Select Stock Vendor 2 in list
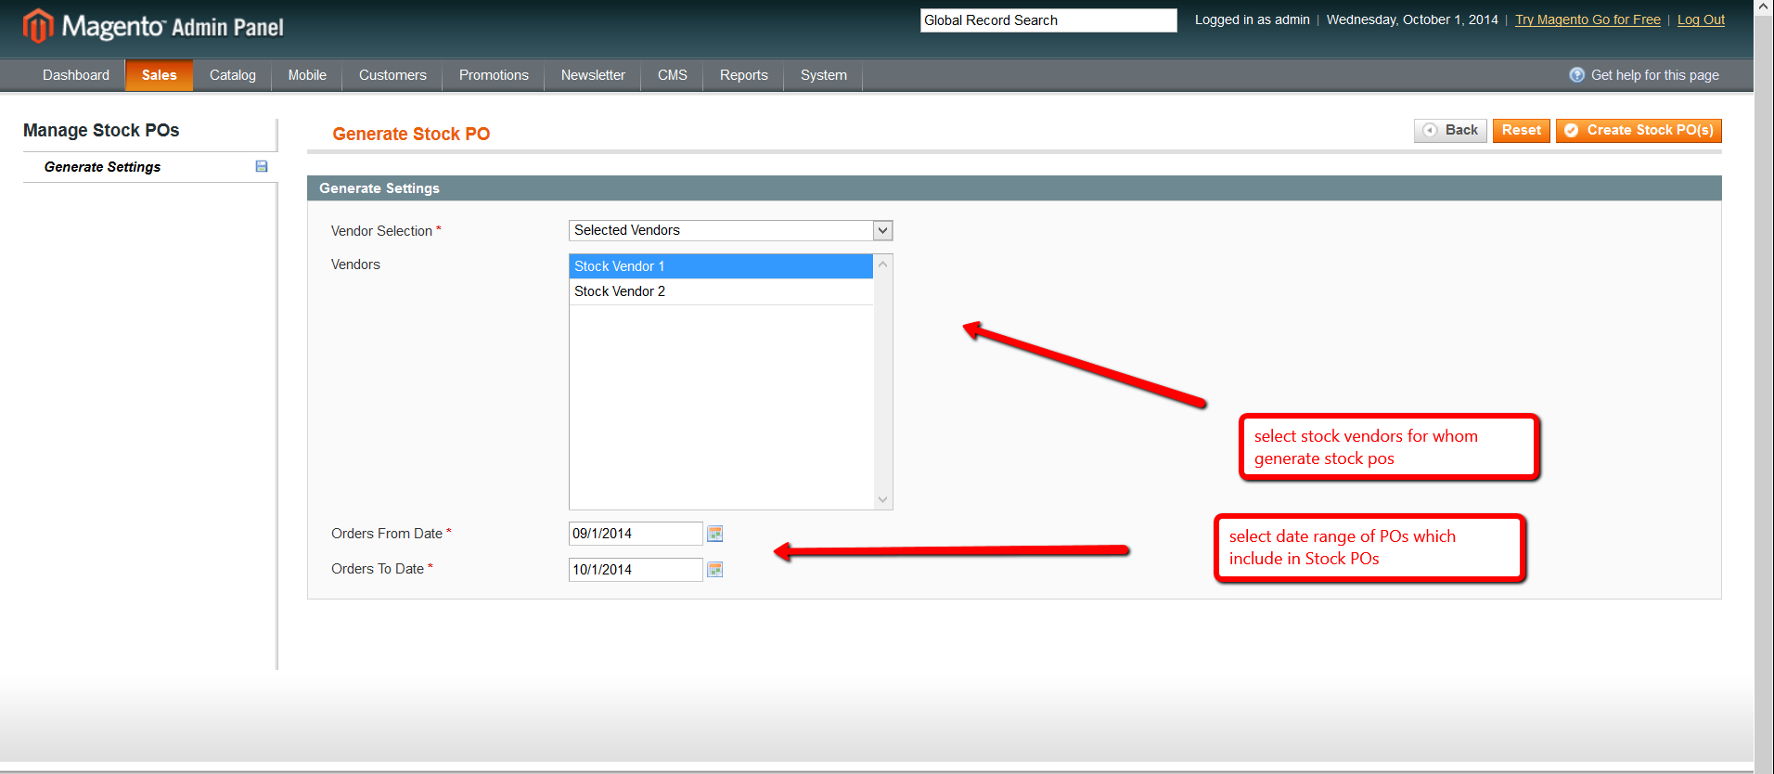 click(721, 291)
